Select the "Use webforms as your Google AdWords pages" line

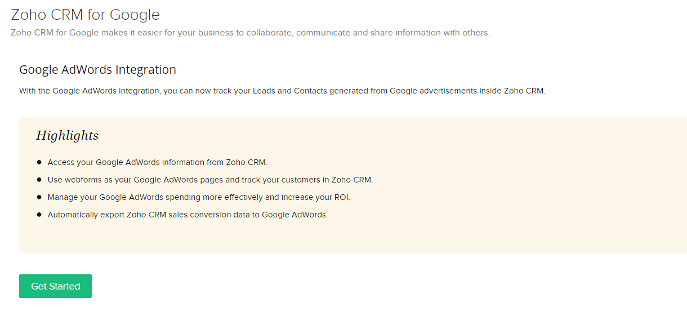(210, 180)
